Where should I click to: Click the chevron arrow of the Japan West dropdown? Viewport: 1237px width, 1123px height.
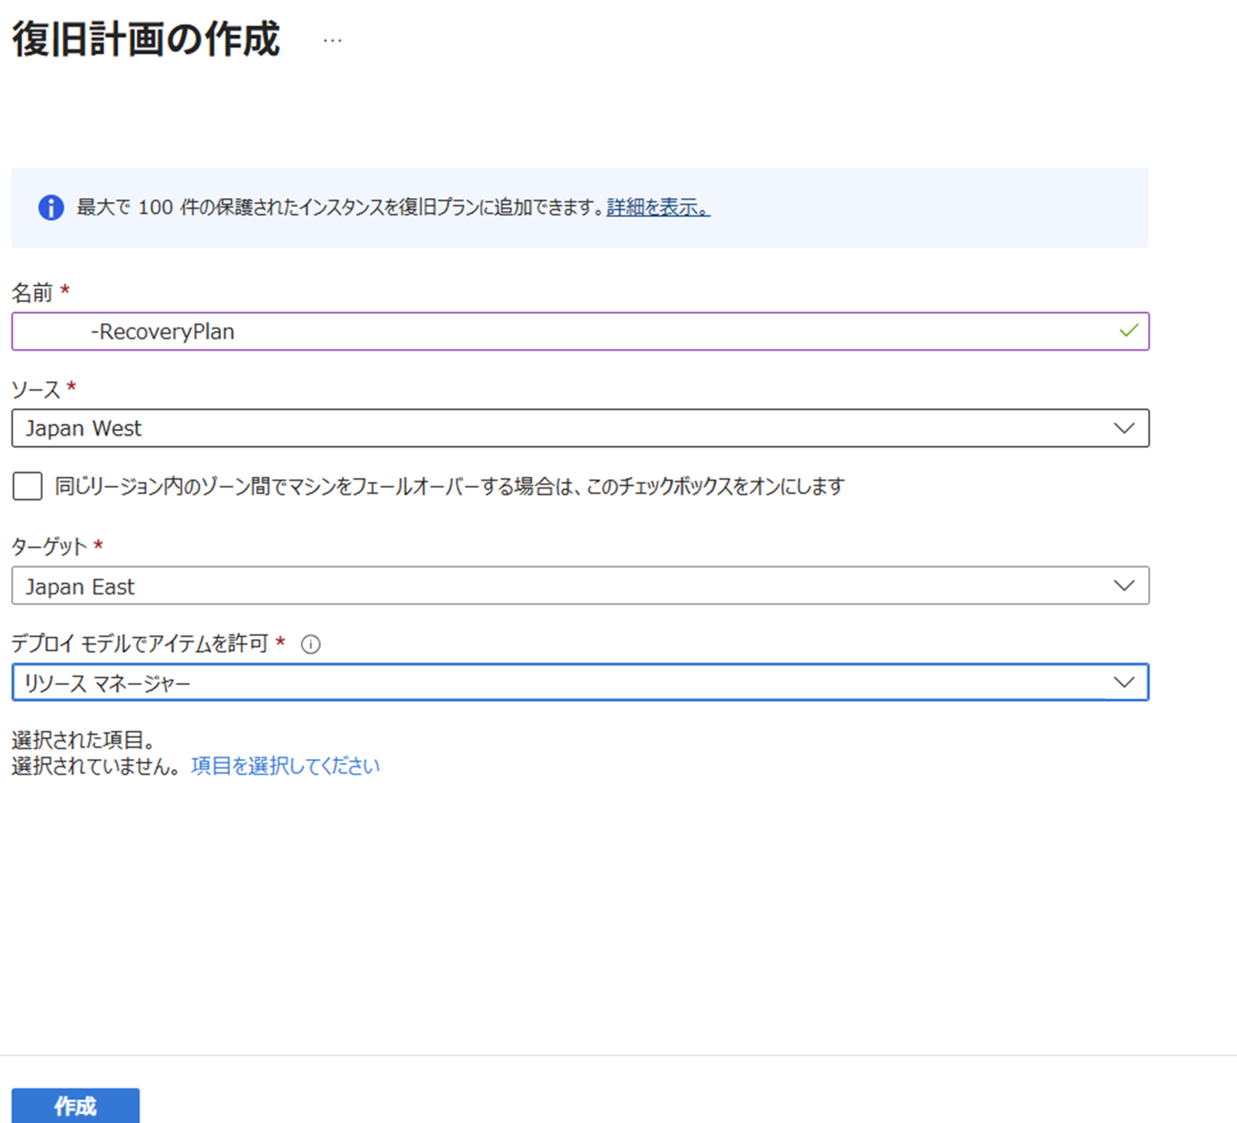pyautogui.click(x=1123, y=428)
